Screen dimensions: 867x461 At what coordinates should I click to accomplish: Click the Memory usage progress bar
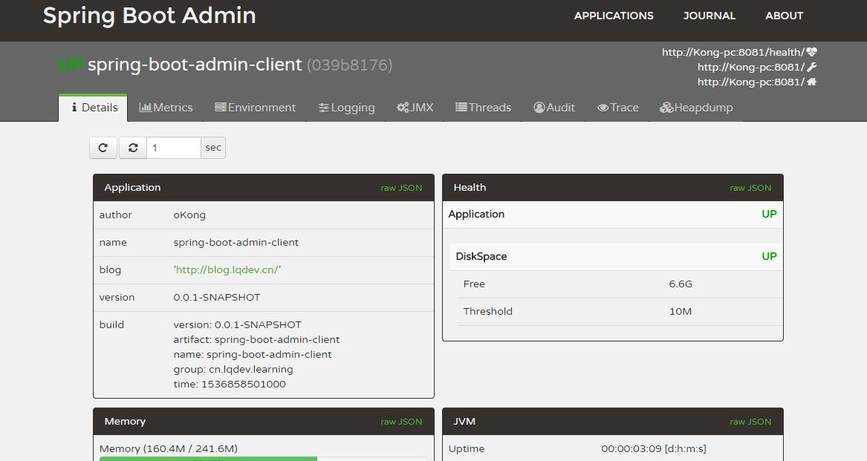[x=263, y=459]
